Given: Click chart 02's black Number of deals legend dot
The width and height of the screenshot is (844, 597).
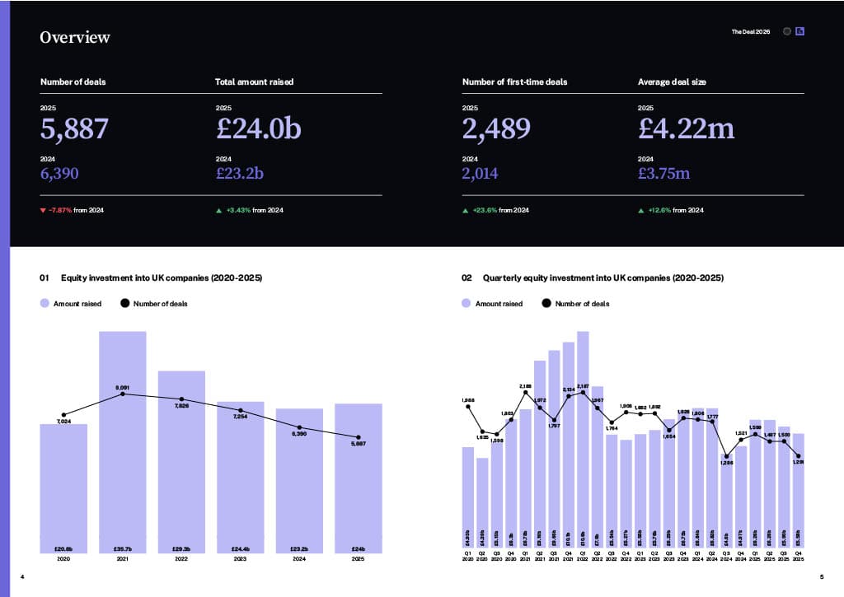Looking at the screenshot, I should [x=546, y=304].
